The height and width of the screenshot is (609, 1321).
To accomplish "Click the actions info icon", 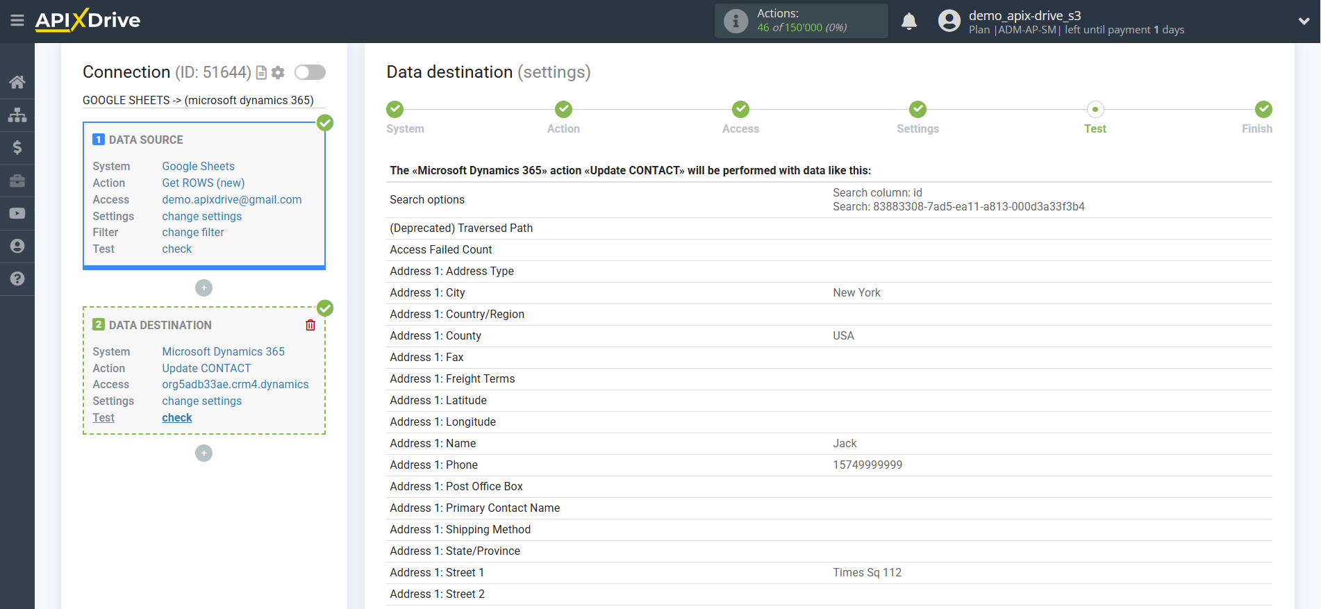I will pos(736,21).
